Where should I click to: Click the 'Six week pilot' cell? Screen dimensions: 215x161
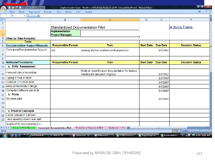coord(28,99)
